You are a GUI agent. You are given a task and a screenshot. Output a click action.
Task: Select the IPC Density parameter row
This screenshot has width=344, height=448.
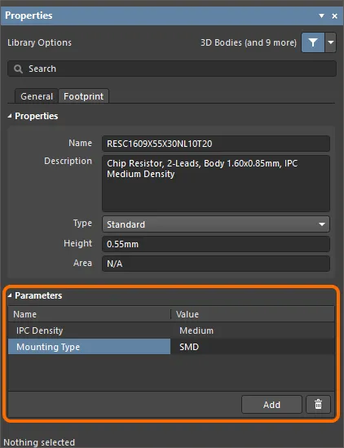[x=171, y=330]
